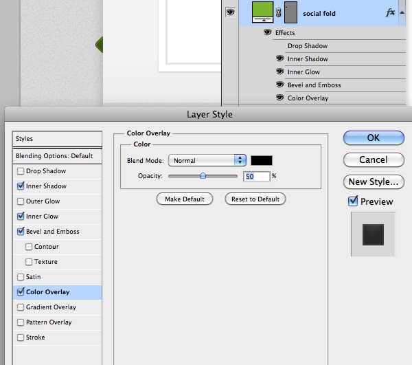The height and width of the screenshot is (365, 412).
Task: Enable the Texture checkbox
Action: click(29, 262)
